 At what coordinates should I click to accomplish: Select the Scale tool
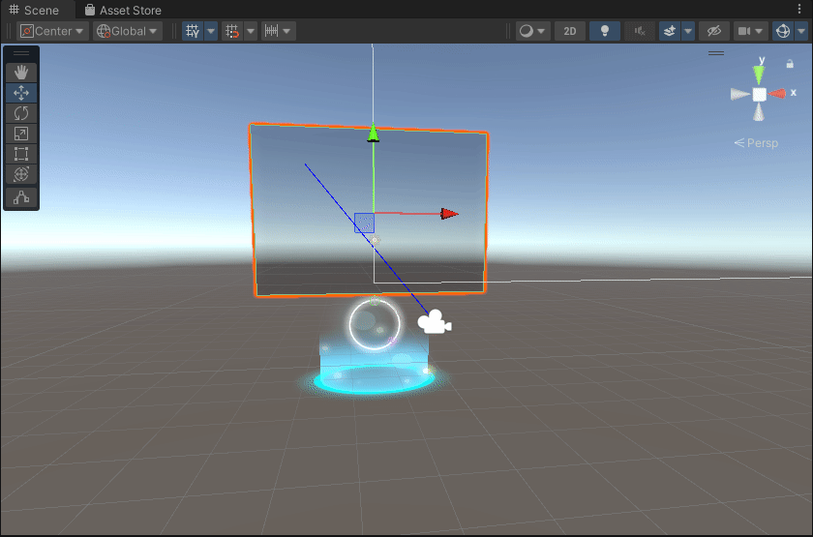21,134
